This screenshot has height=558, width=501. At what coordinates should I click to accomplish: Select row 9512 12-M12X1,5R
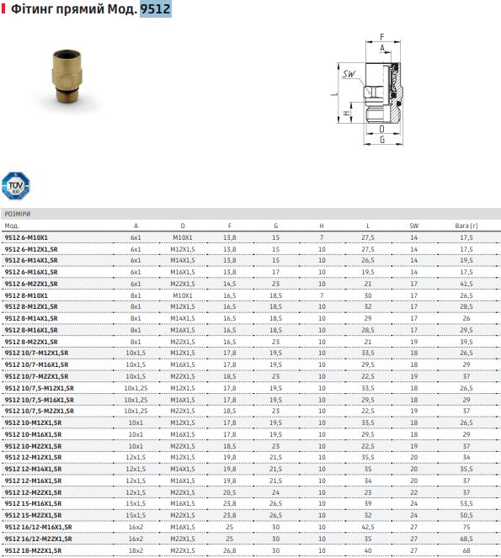tap(251, 457)
